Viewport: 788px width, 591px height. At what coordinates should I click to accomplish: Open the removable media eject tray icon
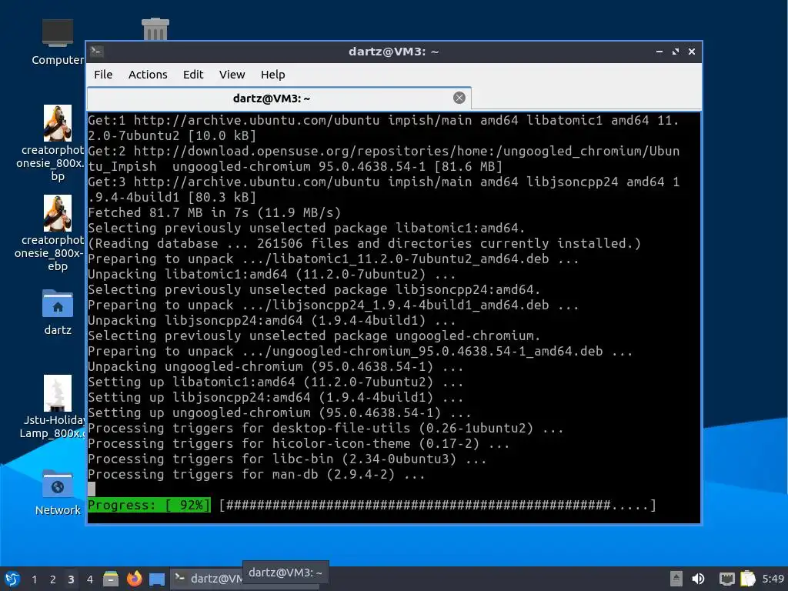coord(676,579)
